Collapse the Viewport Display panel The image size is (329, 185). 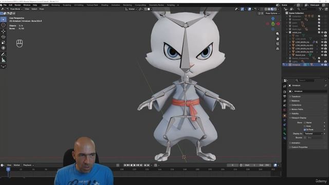299,118
